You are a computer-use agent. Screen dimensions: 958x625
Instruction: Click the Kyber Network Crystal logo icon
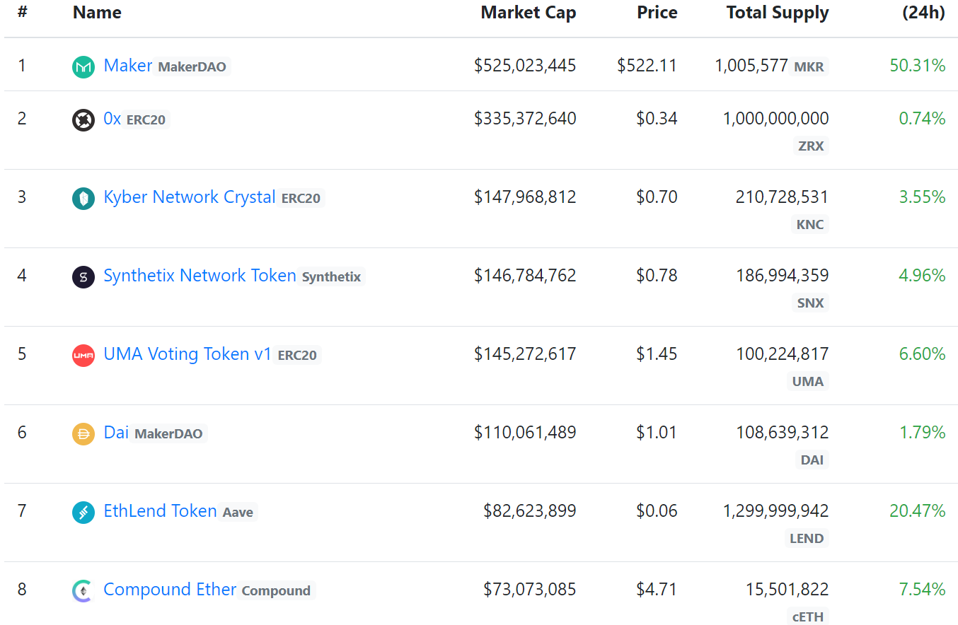coord(83,198)
